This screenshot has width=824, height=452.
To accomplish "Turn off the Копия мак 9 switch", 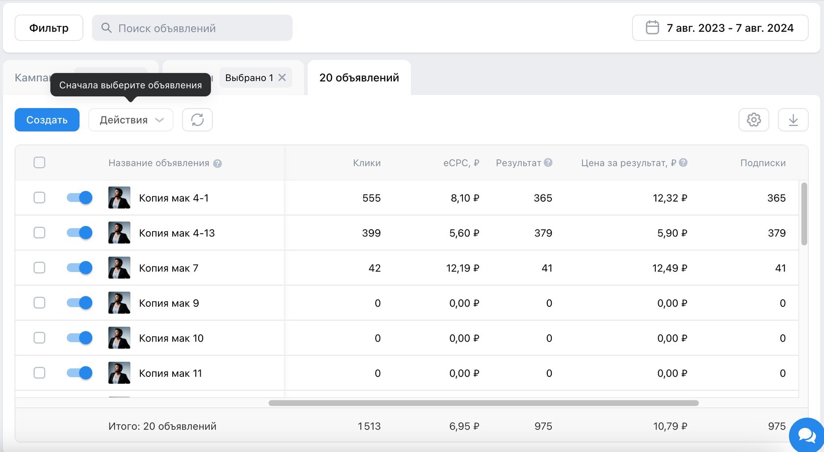I will 79,303.
